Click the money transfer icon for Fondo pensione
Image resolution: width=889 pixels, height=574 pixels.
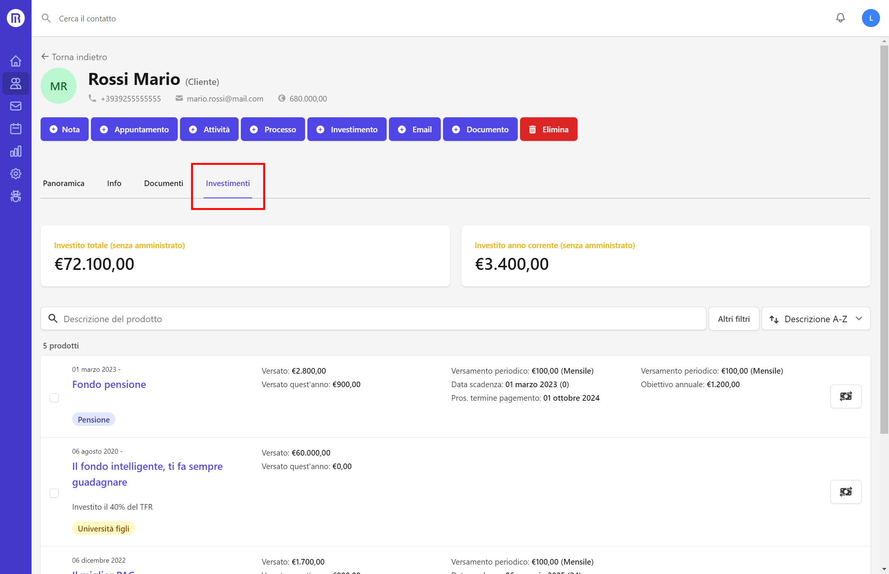(x=845, y=396)
